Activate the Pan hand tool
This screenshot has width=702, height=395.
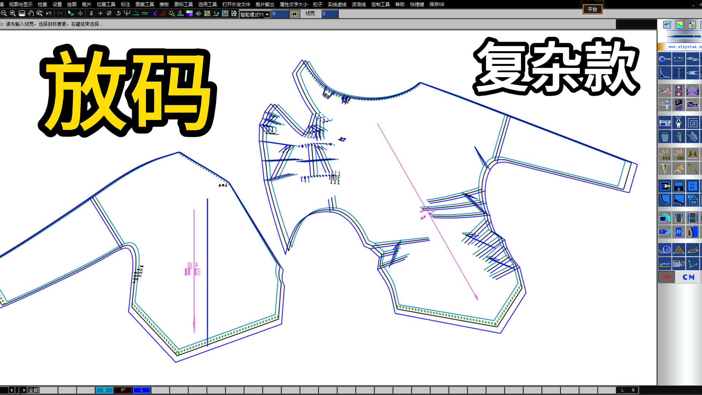coord(30,14)
